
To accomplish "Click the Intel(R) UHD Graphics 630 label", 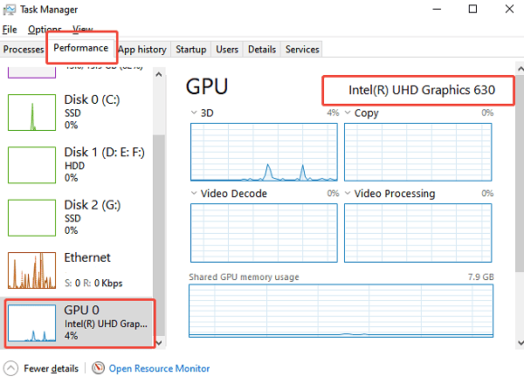I will click(422, 90).
